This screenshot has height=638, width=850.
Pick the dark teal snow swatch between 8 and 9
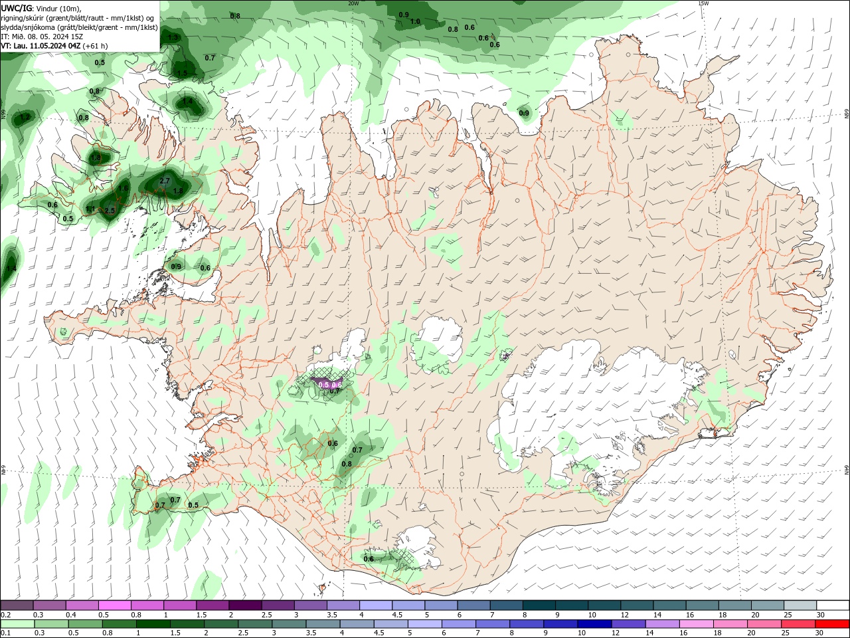pos(539,605)
